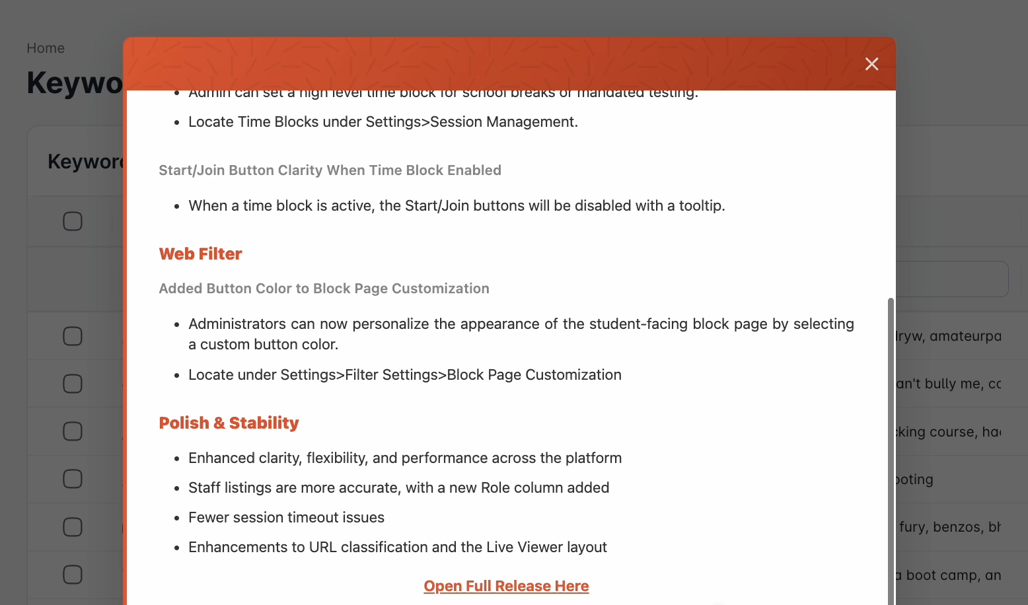Click the 'Fewer session timeout issues' bullet

pyautogui.click(x=287, y=518)
